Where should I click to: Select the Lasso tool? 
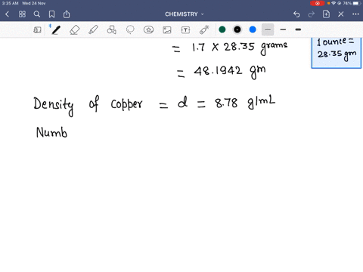[x=130, y=30]
